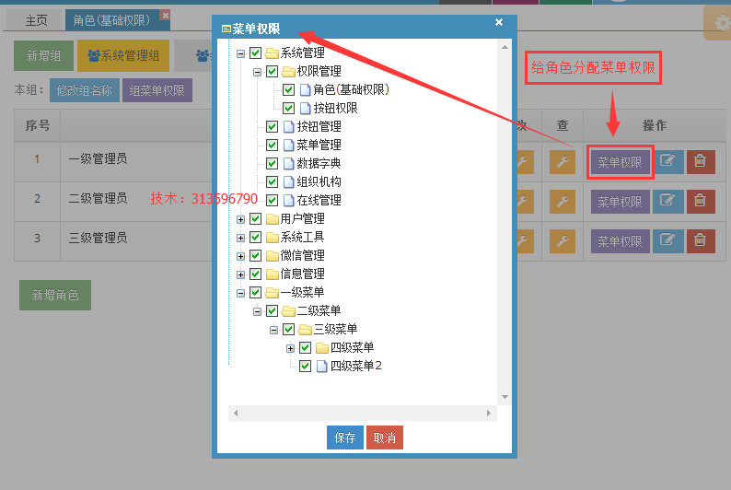This screenshot has height=490, width=731.
Task: Click 组织机构 page icon
Action: [x=288, y=181]
